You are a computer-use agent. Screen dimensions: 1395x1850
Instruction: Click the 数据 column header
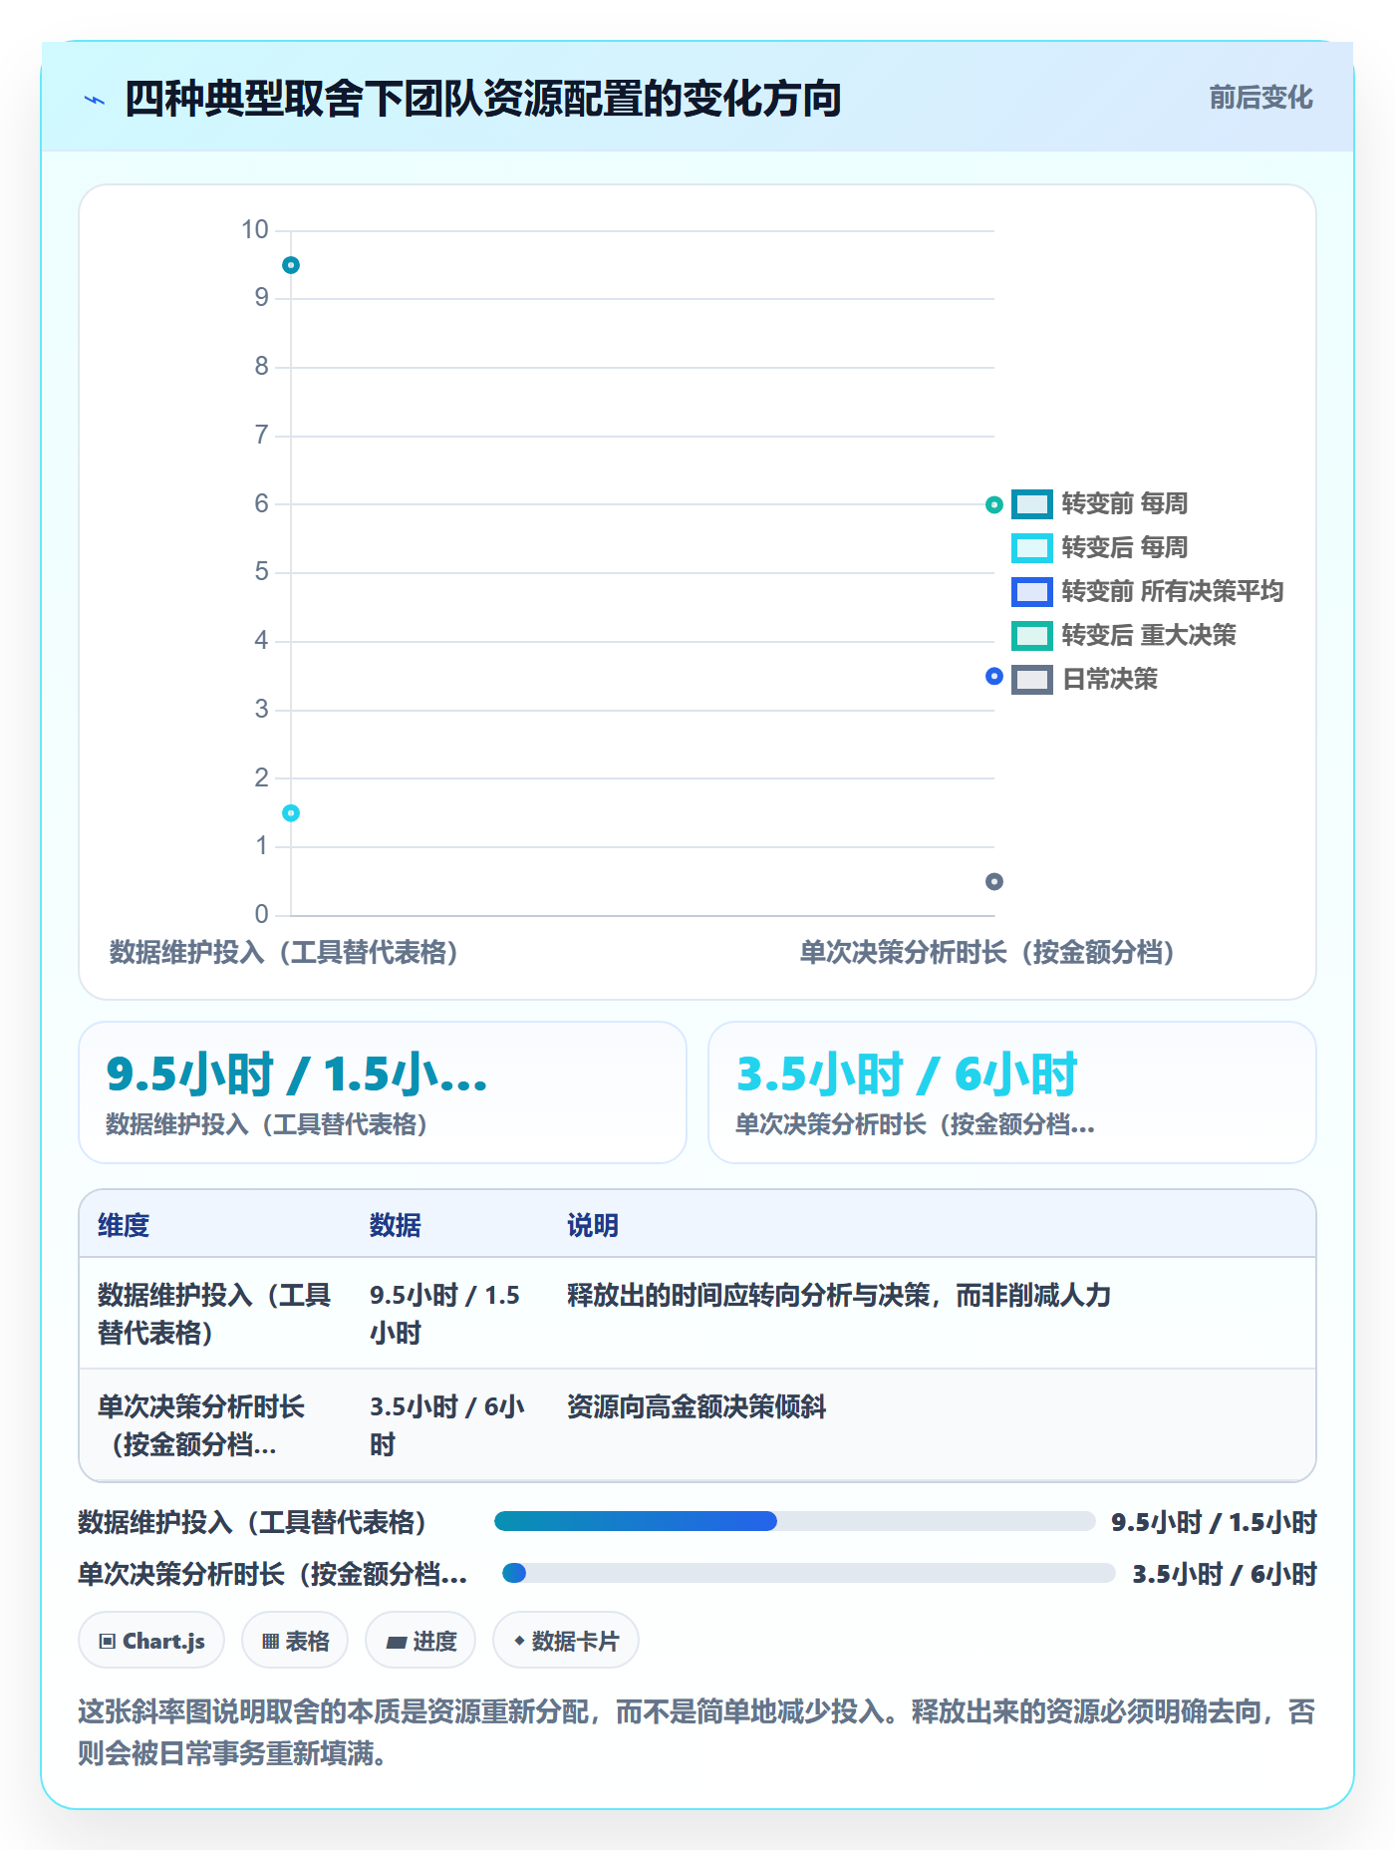click(396, 1225)
